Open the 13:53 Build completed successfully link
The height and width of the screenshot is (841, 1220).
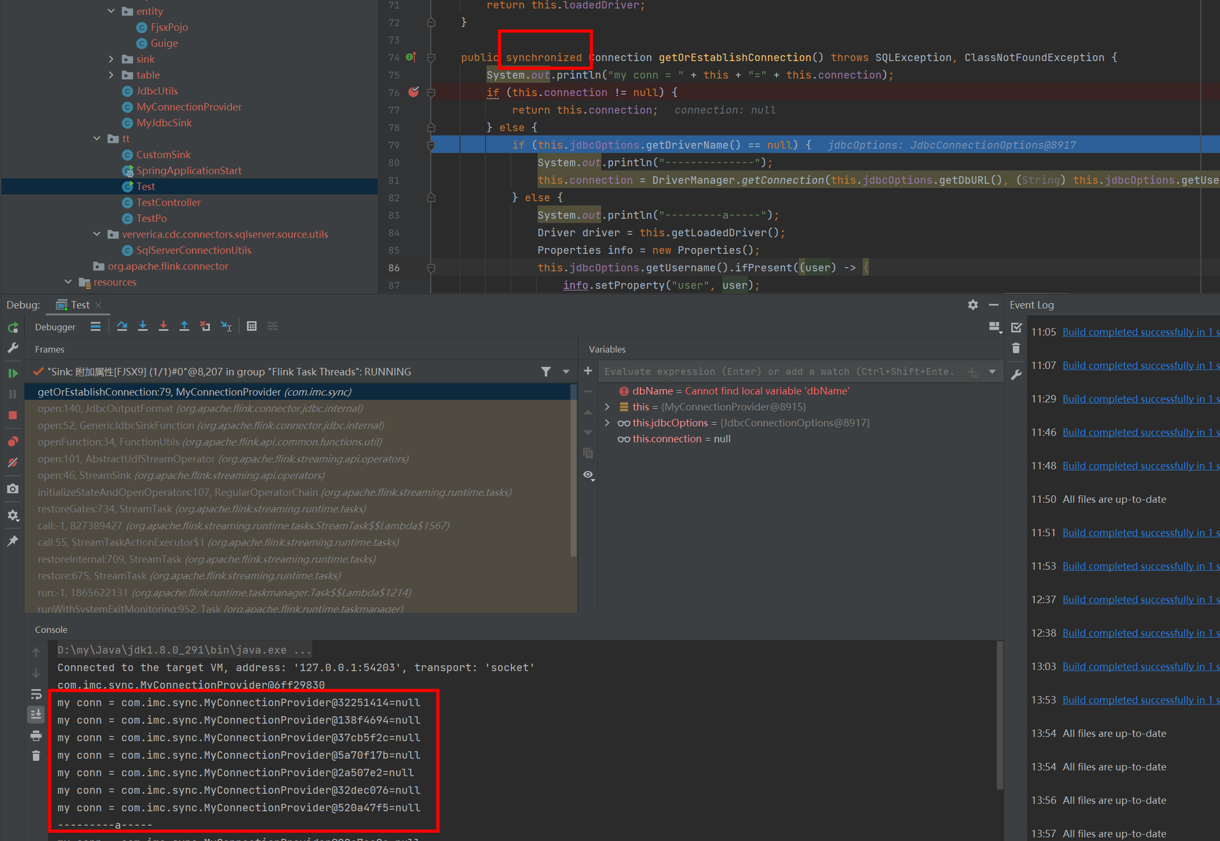coord(1141,700)
